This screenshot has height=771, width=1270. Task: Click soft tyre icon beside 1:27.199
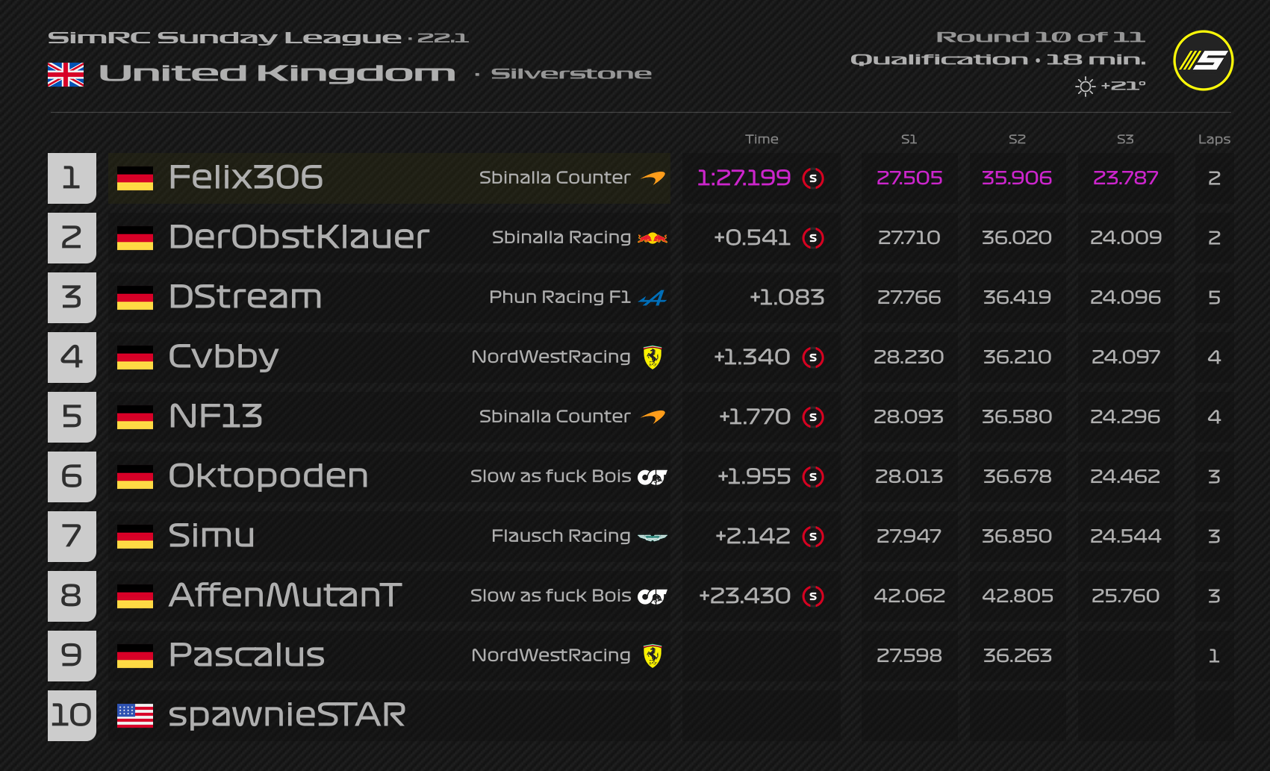(x=813, y=178)
